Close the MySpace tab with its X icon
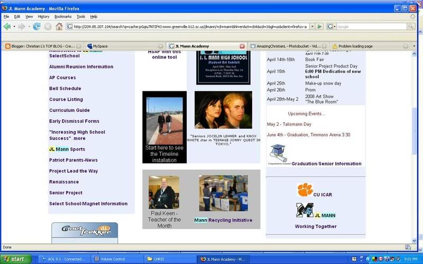This screenshot has width=423, height=264. 161,46
